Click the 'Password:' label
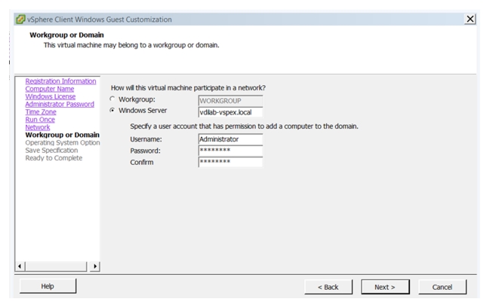Image resolution: width=490 pixels, height=308 pixels. (145, 151)
